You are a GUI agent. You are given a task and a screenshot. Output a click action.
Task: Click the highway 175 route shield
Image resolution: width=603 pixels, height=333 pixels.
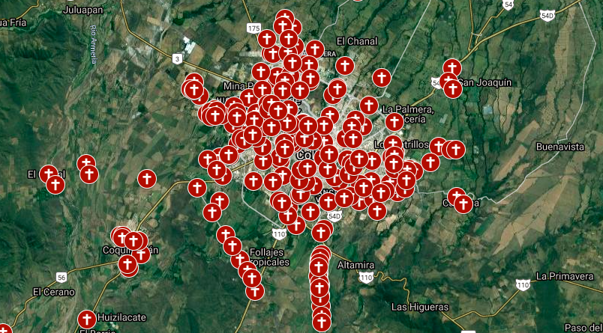tap(253, 28)
